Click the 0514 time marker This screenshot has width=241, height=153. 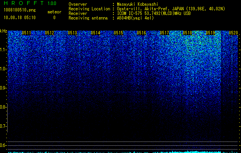tap(95, 33)
